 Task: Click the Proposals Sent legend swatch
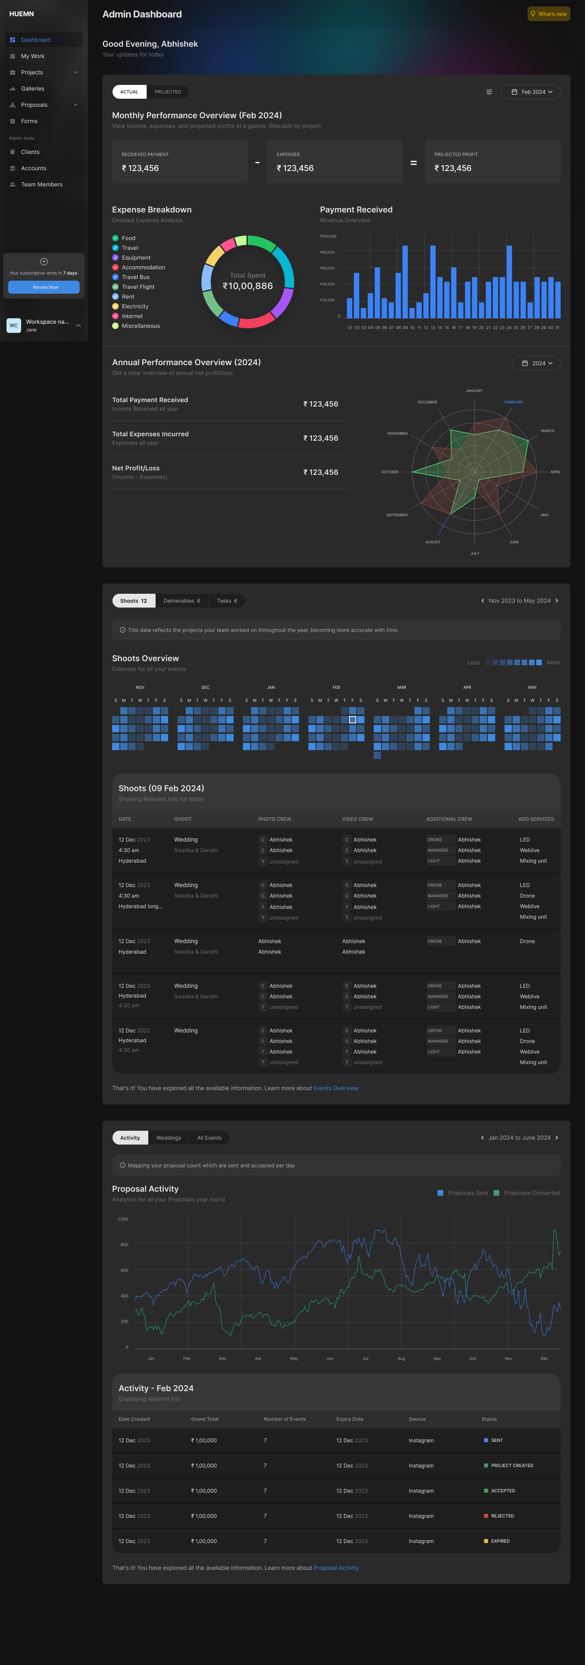(x=440, y=1193)
